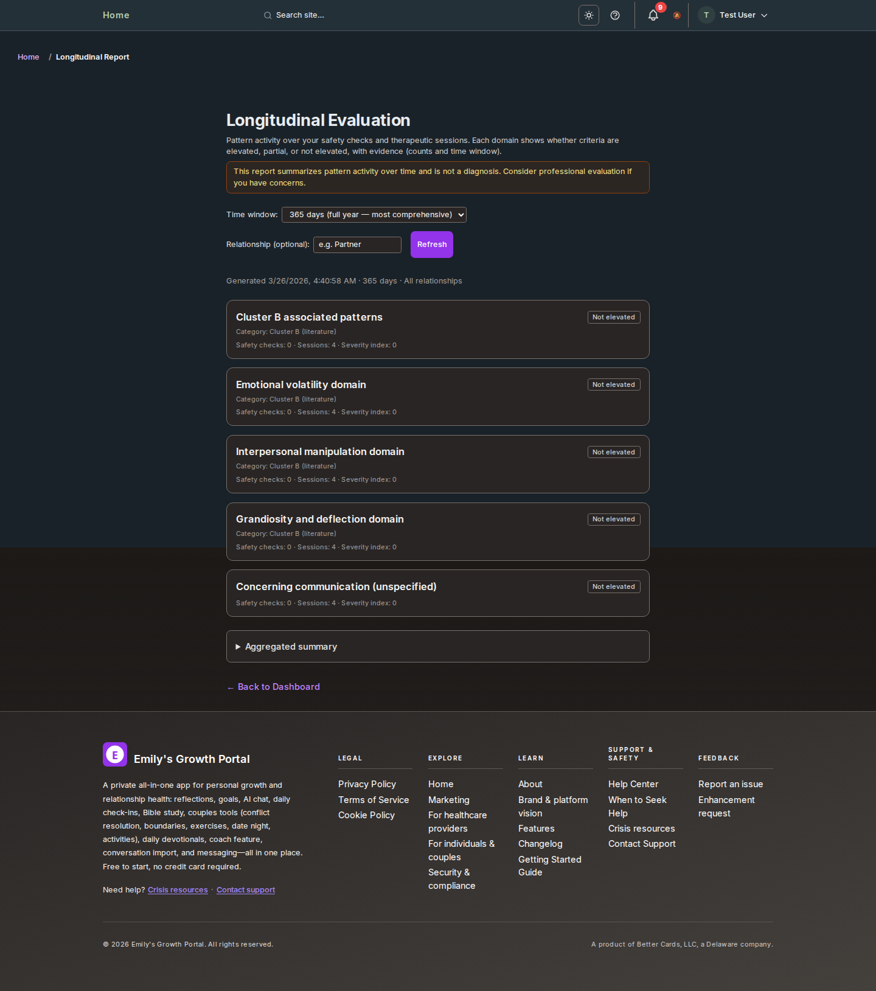Viewport: 876px width, 991px height.
Task: Click the Generated 3/26/2026 timestamp line
Action: point(344,281)
